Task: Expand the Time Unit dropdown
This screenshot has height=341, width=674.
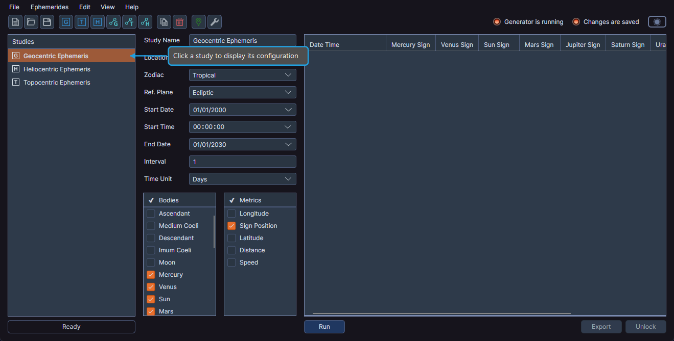Action: [x=242, y=179]
